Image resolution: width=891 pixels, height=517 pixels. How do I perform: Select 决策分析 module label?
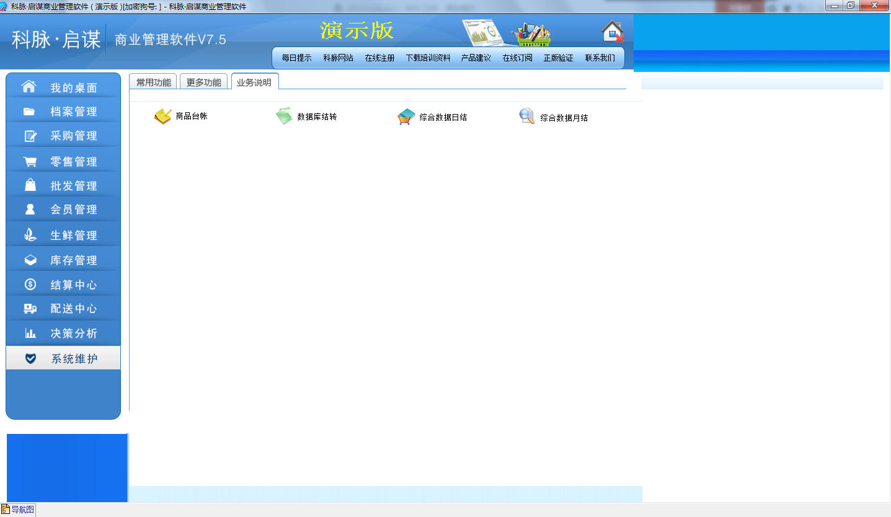click(x=74, y=334)
